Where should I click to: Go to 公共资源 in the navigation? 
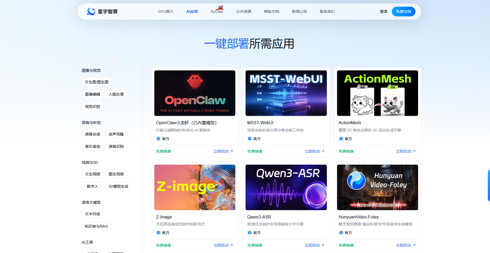[x=243, y=12]
